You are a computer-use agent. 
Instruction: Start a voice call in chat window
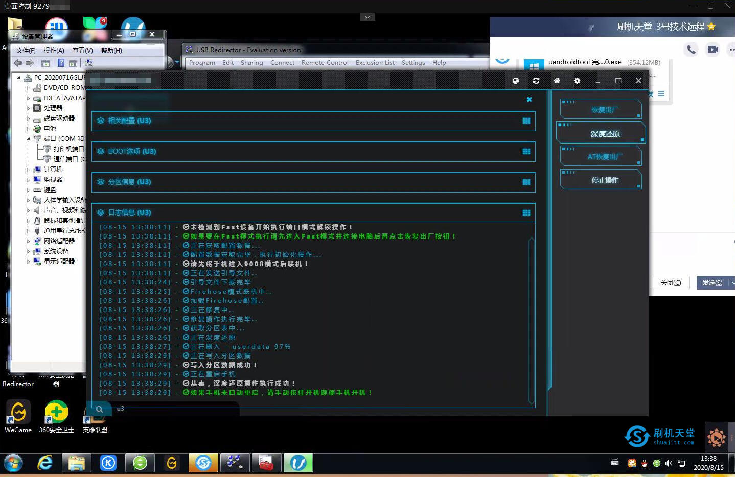click(692, 50)
